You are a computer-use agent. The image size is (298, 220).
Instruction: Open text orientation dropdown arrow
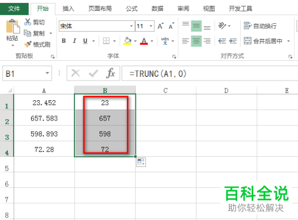229,26
